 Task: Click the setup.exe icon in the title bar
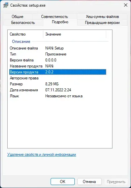coord(6,5)
